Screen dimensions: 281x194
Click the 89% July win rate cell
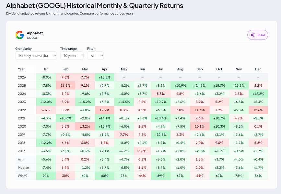pyautogui.click(x=161, y=176)
